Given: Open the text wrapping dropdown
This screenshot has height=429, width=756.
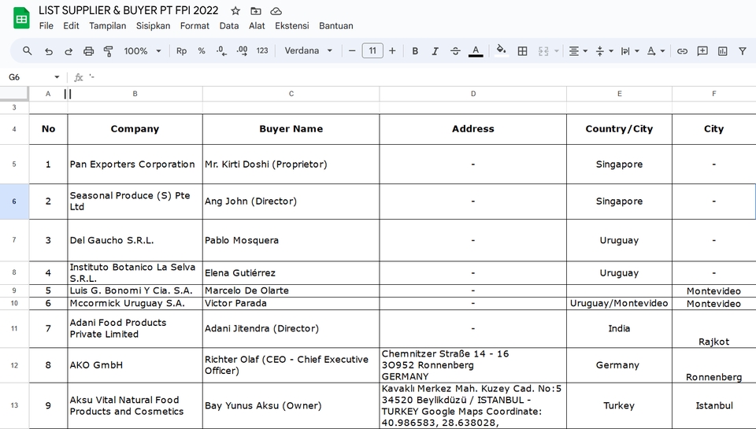Looking at the screenshot, I should click(630, 50).
